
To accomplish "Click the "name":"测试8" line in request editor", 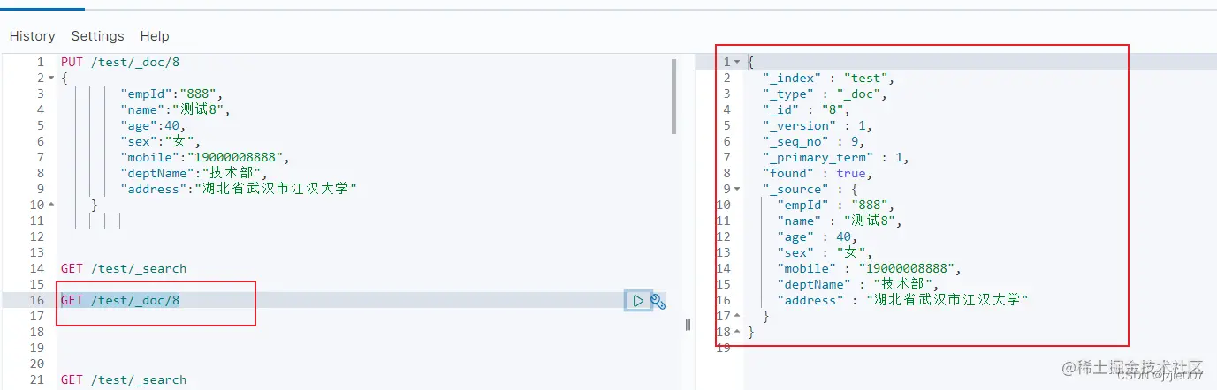I will pyautogui.click(x=175, y=110).
